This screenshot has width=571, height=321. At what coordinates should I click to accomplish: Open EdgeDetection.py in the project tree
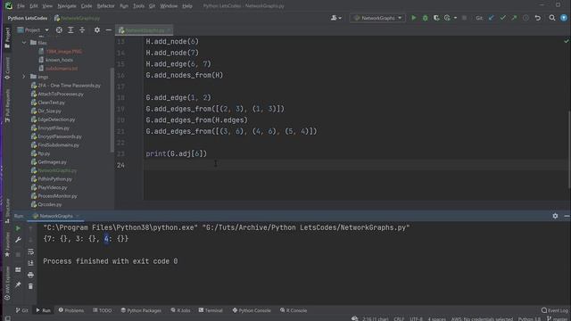(x=53, y=119)
